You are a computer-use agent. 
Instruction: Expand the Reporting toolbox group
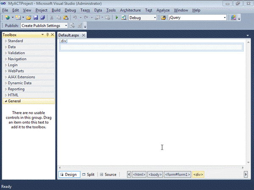tap(6, 89)
